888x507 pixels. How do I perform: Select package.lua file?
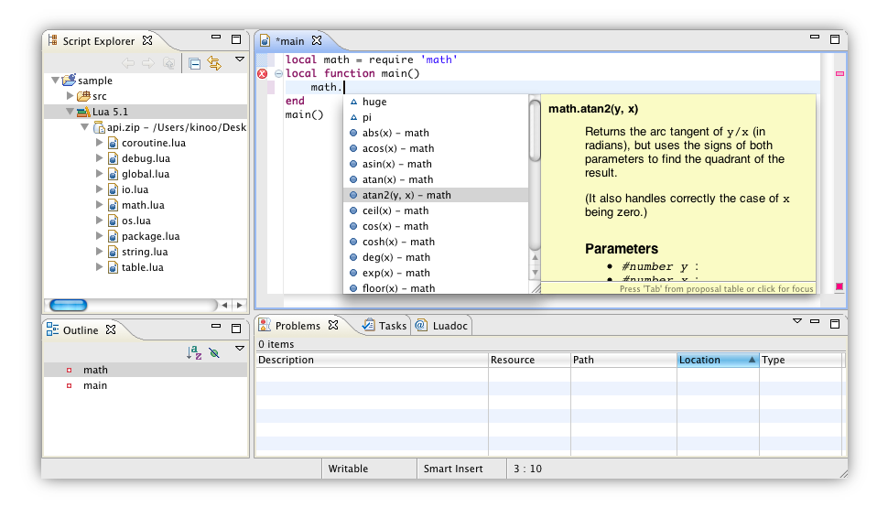(x=151, y=236)
